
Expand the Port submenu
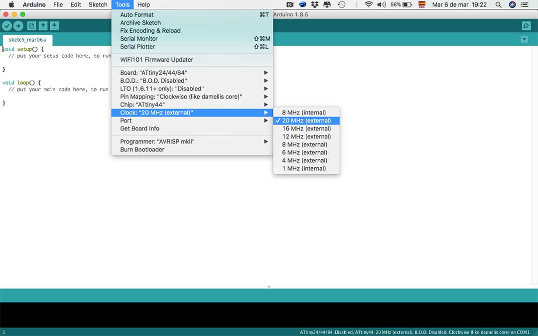[x=192, y=120]
